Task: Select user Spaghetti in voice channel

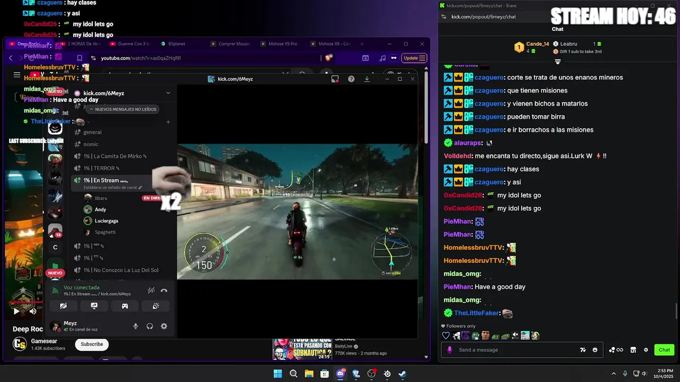Action: pyautogui.click(x=105, y=232)
